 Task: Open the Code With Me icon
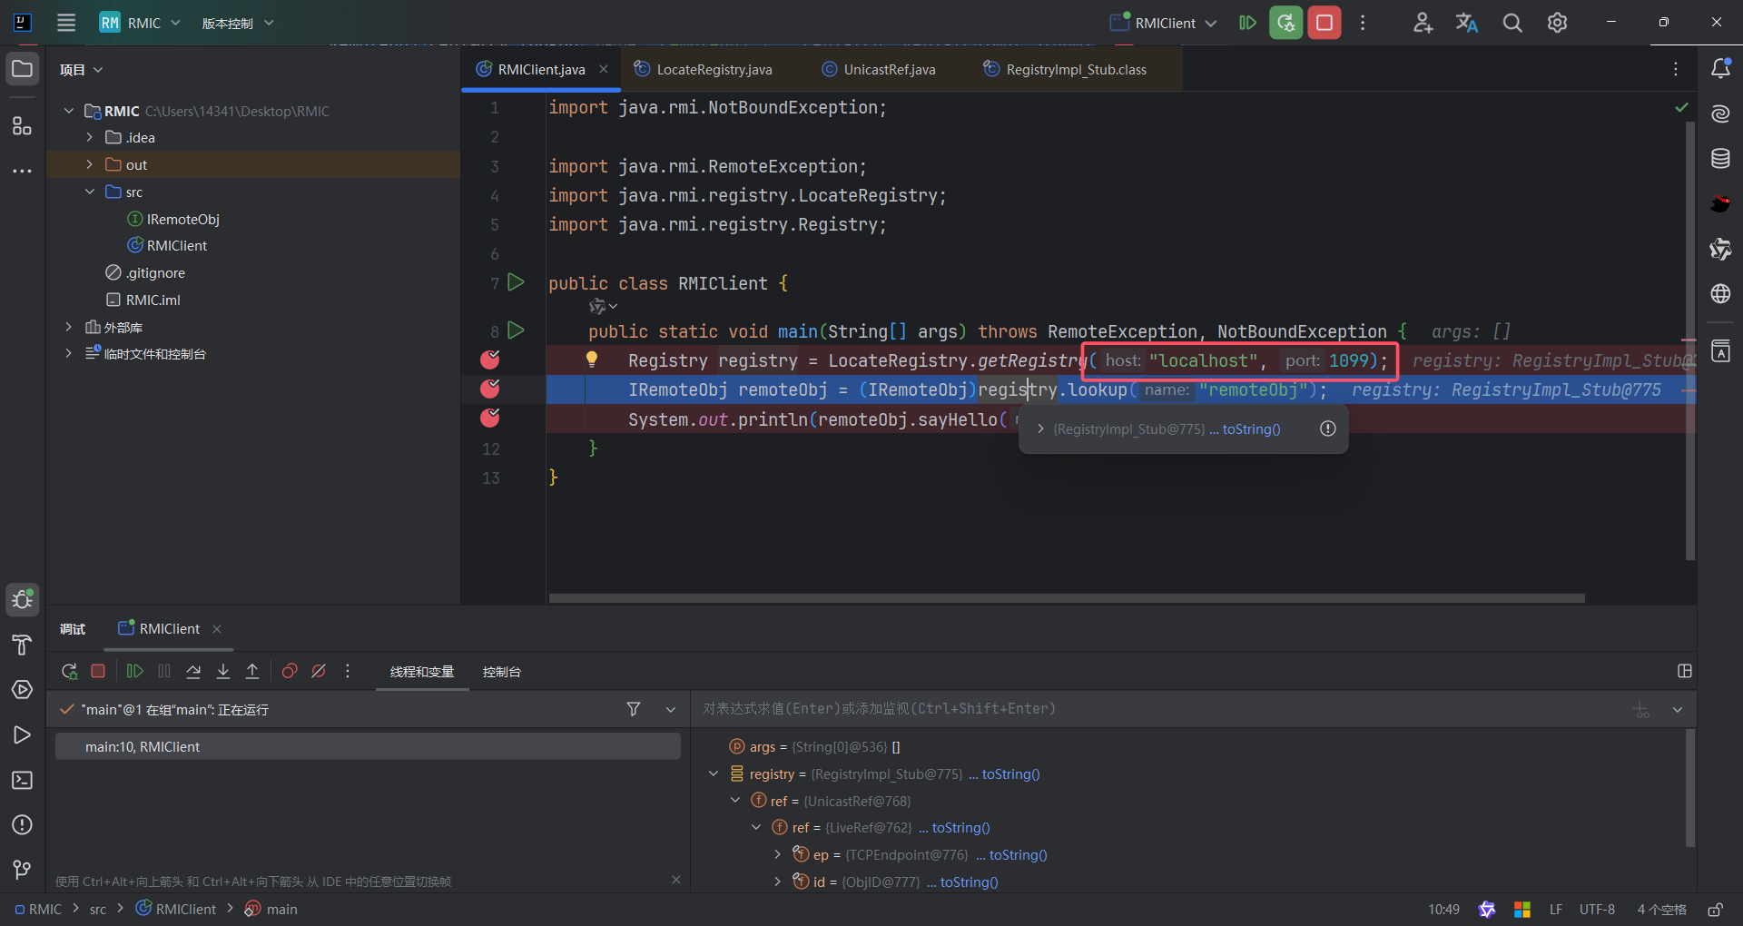[1423, 23]
